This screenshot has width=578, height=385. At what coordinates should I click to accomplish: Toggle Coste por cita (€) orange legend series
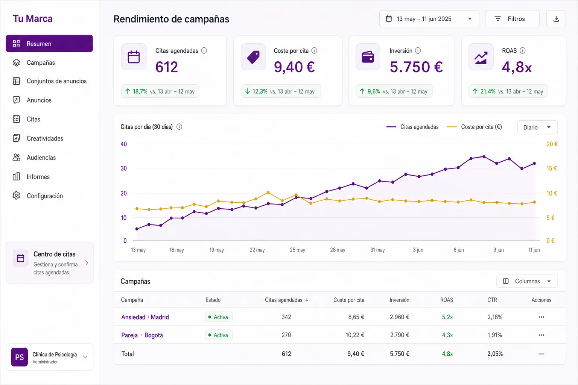coord(474,127)
